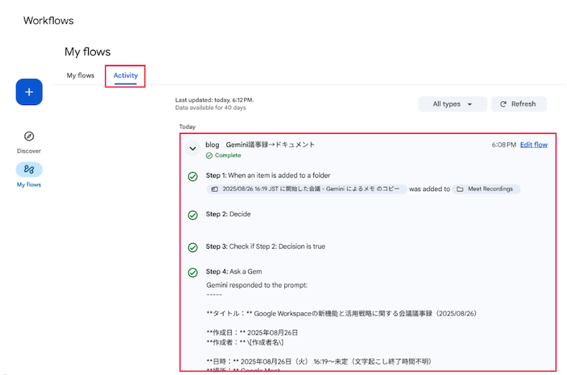Click the My flows page heading

(x=87, y=51)
